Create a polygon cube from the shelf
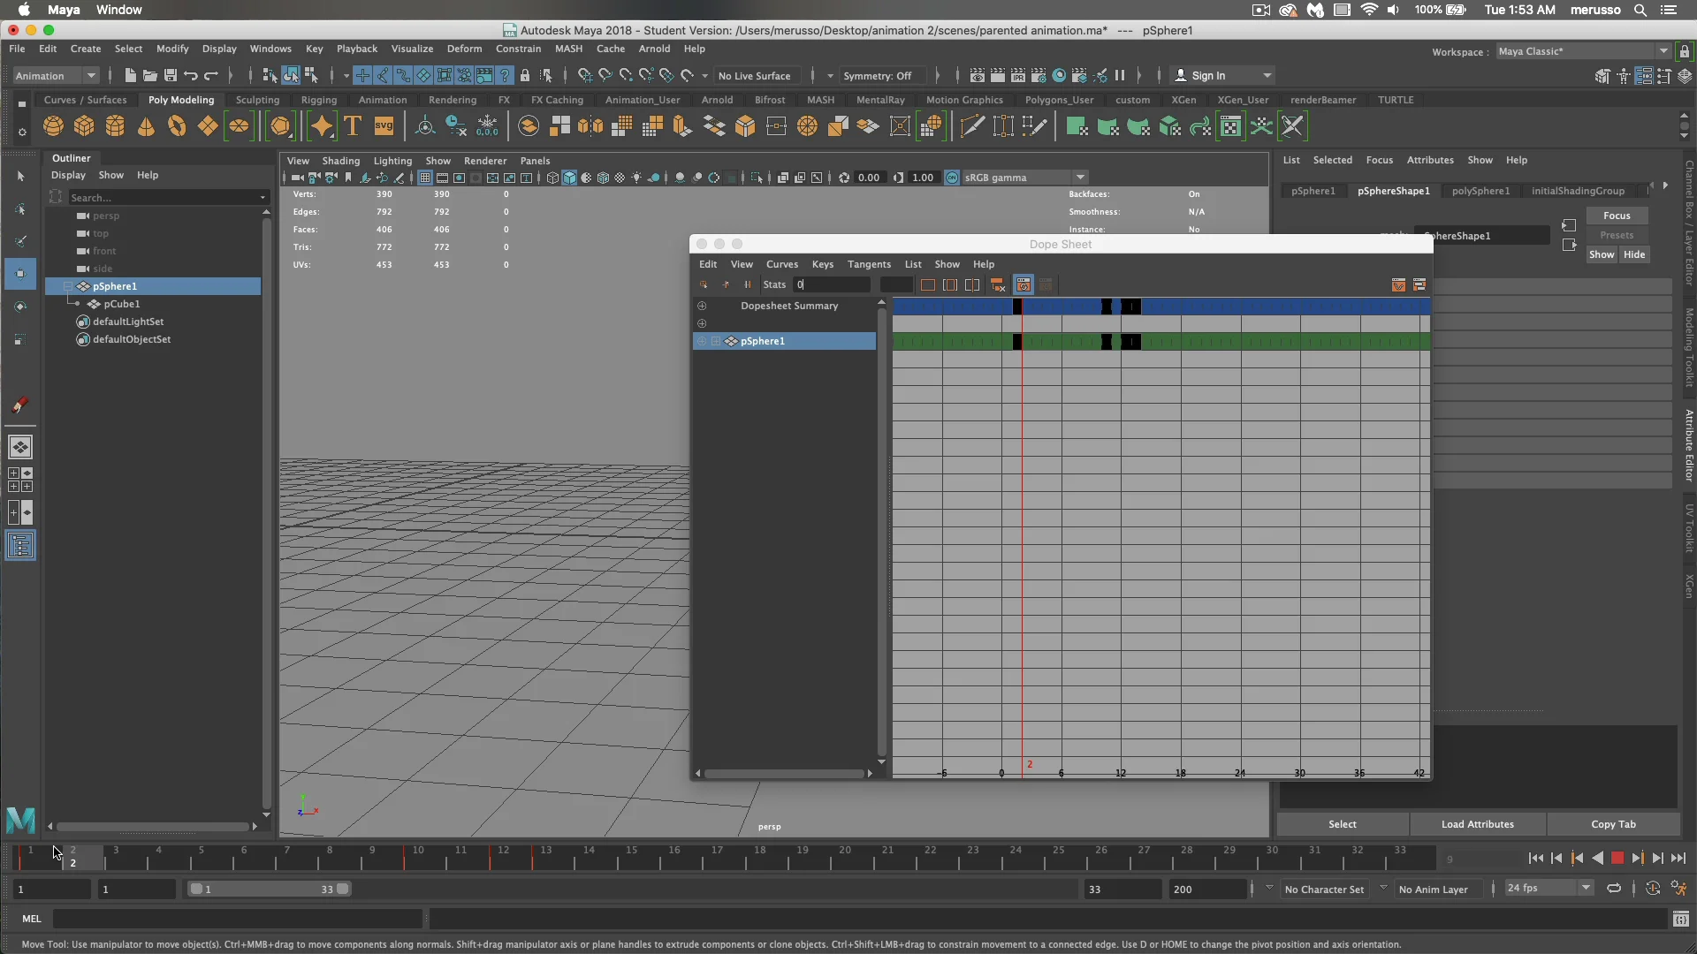 coord(83,126)
